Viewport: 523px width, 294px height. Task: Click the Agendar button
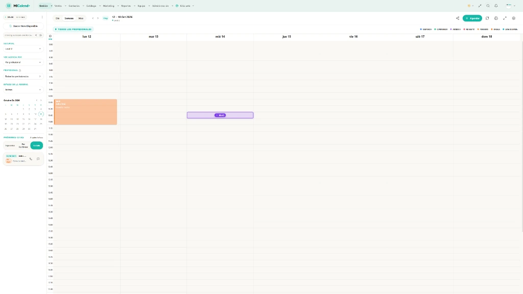coord(472,18)
